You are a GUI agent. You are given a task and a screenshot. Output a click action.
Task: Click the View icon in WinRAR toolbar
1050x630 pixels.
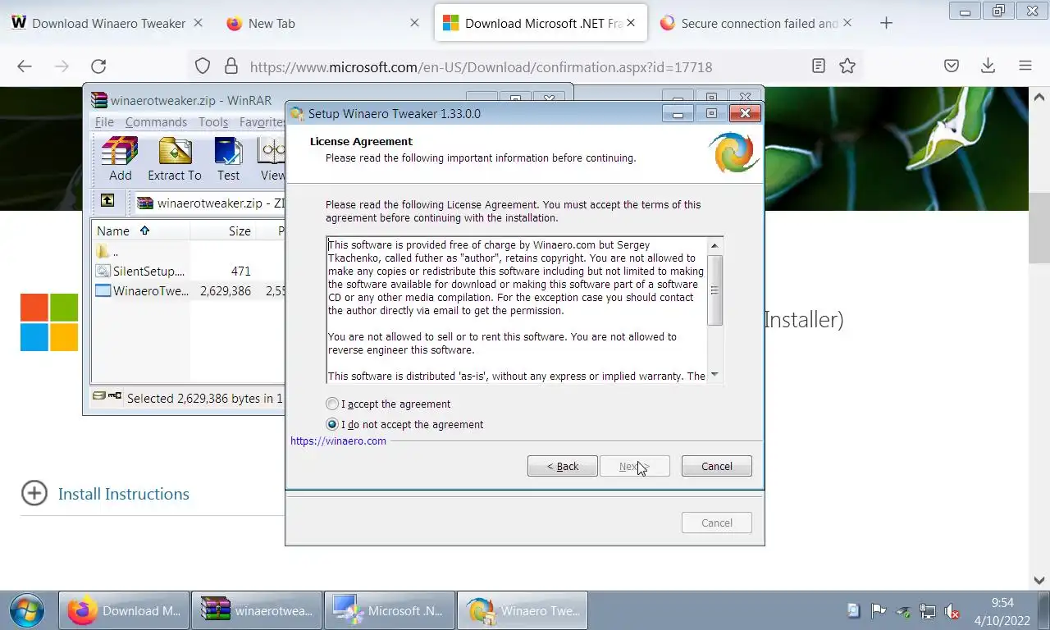coord(272,159)
